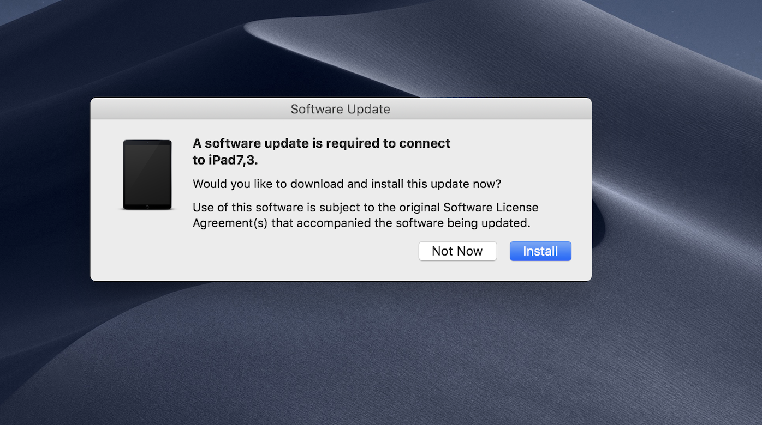Click the 'to iPad7,3.' device name text
The height and width of the screenshot is (425, 762).
[225, 160]
